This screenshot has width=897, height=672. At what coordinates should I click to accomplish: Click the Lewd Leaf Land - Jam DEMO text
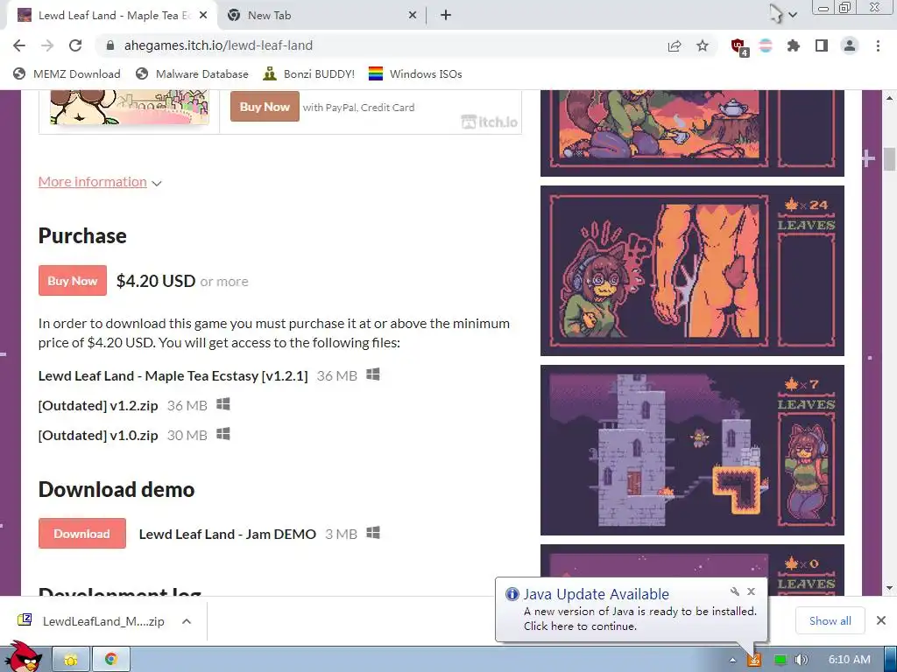pos(227,535)
